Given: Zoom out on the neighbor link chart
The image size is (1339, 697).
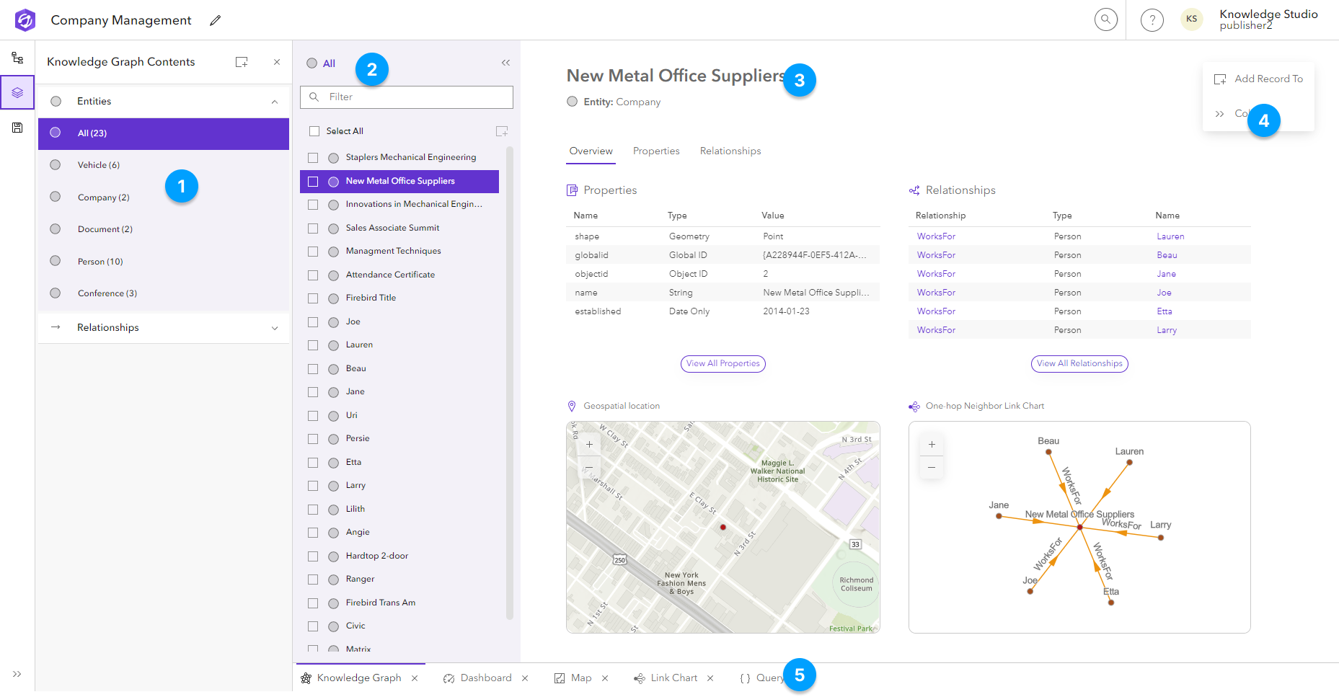Looking at the screenshot, I should coord(932,467).
